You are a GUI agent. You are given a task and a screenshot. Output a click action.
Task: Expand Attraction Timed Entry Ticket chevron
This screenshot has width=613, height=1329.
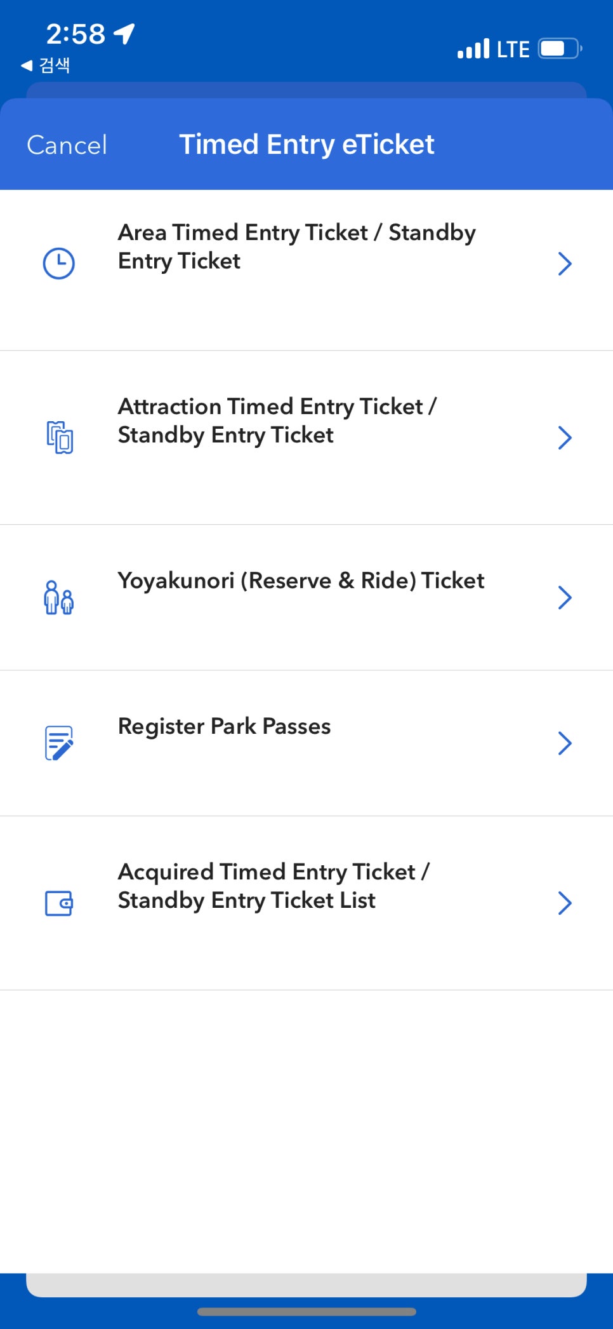[565, 437]
